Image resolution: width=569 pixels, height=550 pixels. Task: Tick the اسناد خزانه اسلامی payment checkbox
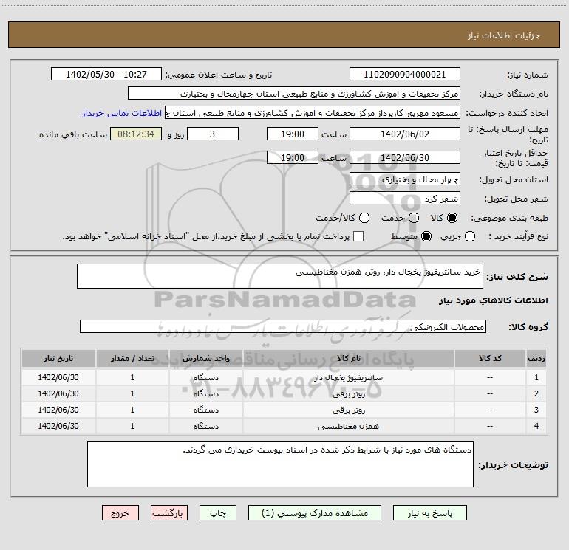(358, 236)
